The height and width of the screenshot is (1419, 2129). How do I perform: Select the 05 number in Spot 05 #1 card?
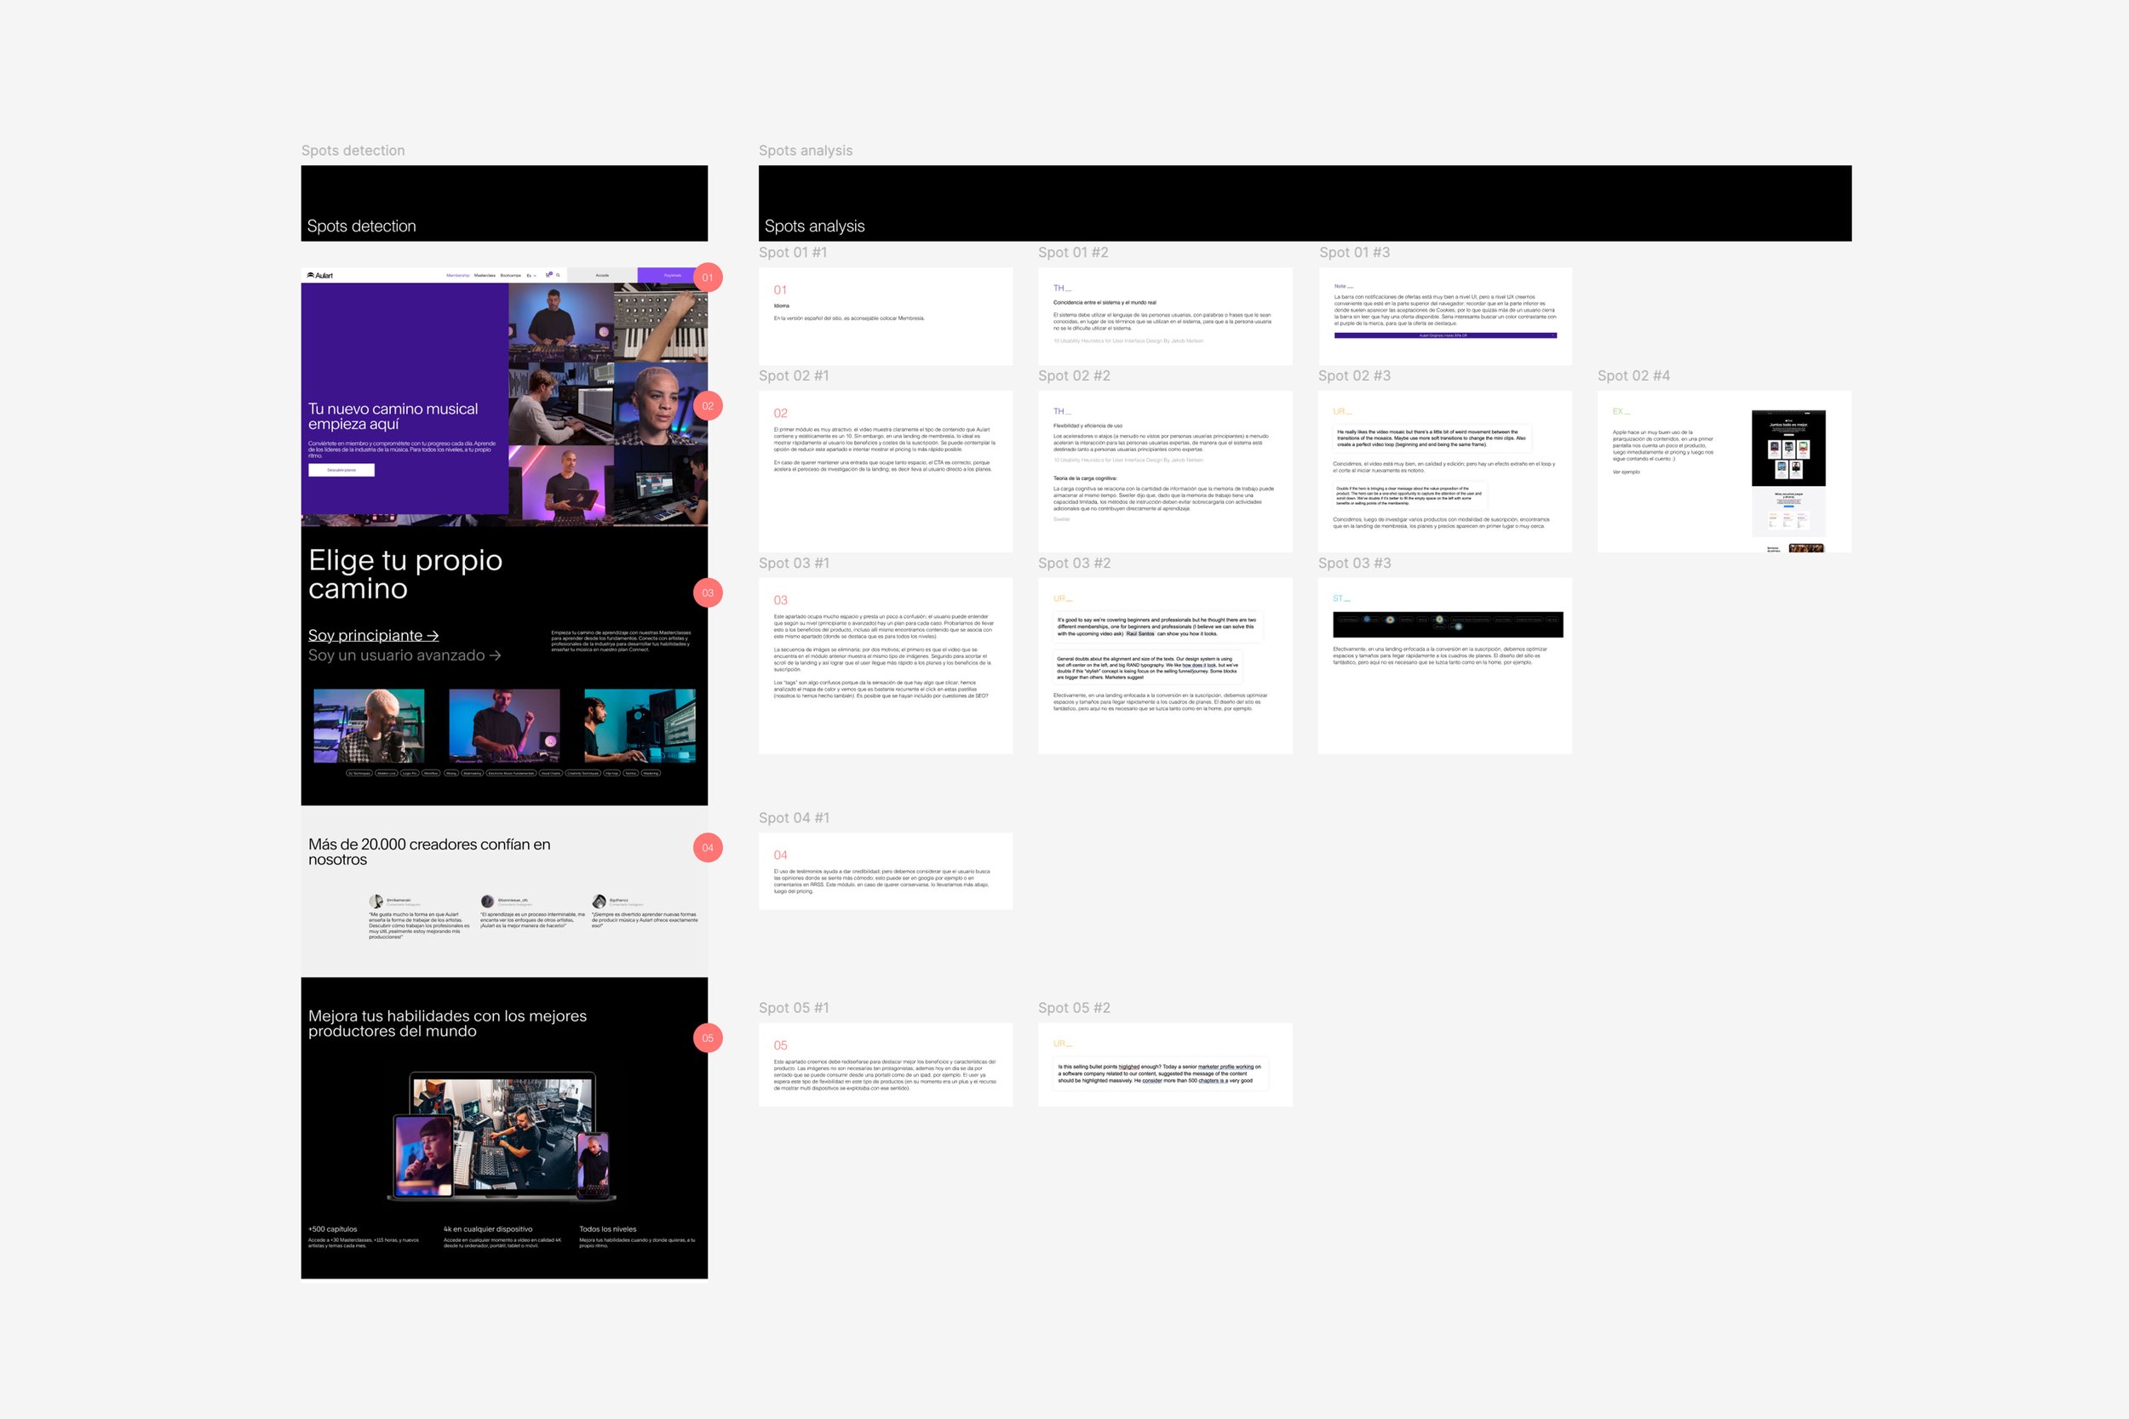click(x=780, y=1045)
